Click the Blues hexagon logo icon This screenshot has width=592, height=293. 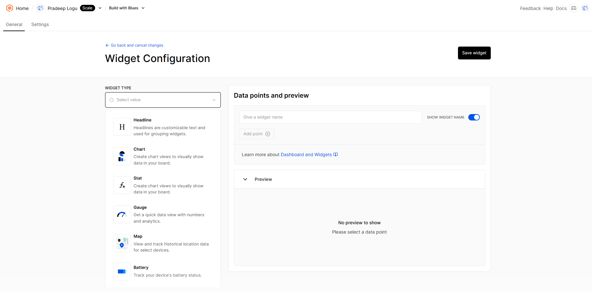10,8
